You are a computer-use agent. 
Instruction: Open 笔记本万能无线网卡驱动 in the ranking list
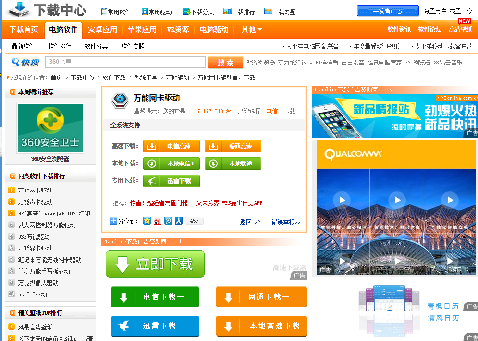[49, 260]
